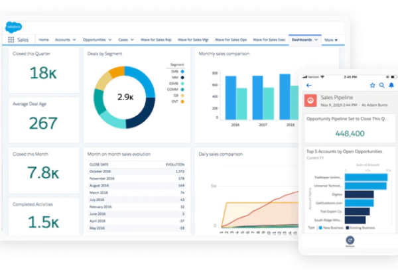Screen dimensions: 398x270
Task: Open Wave For Sales Ops tab
Action: [x=231, y=40]
